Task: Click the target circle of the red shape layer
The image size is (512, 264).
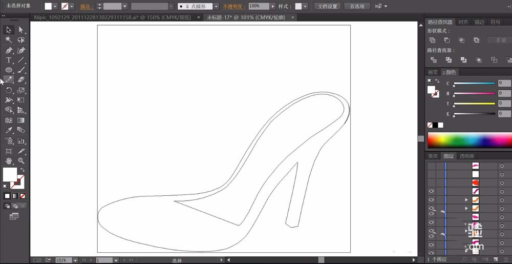Action: pyautogui.click(x=502, y=182)
